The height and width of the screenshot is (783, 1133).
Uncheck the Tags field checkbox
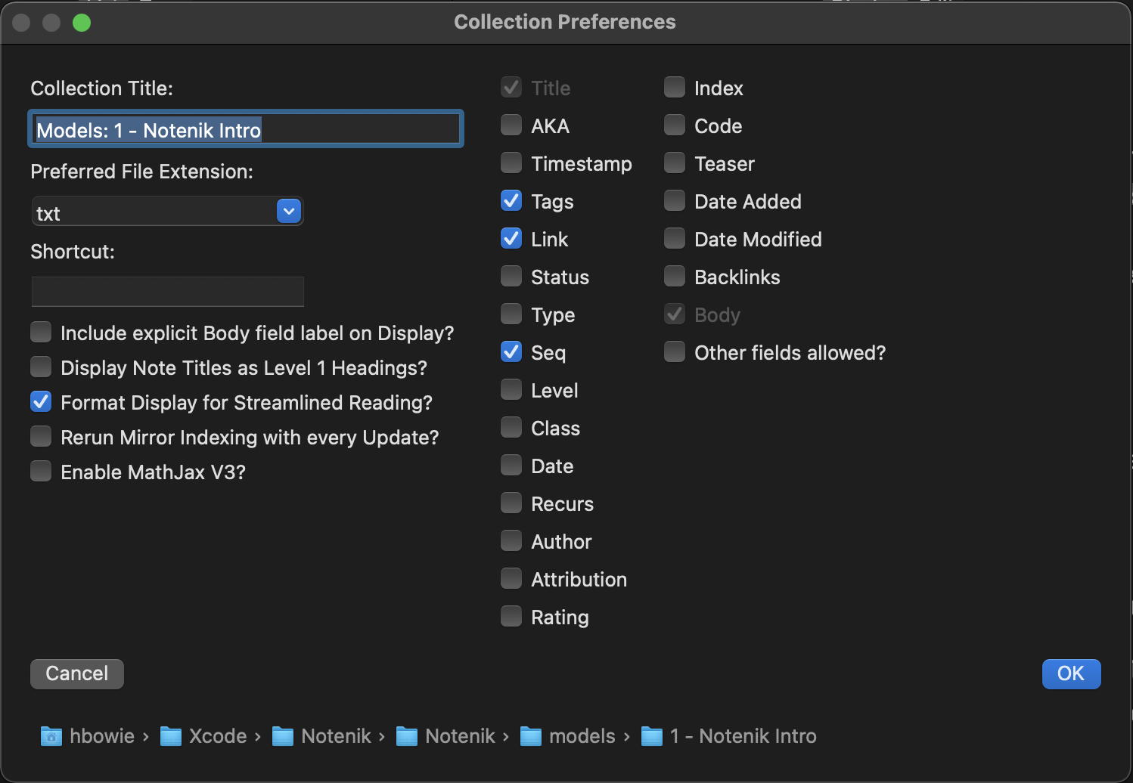[511, 201]
